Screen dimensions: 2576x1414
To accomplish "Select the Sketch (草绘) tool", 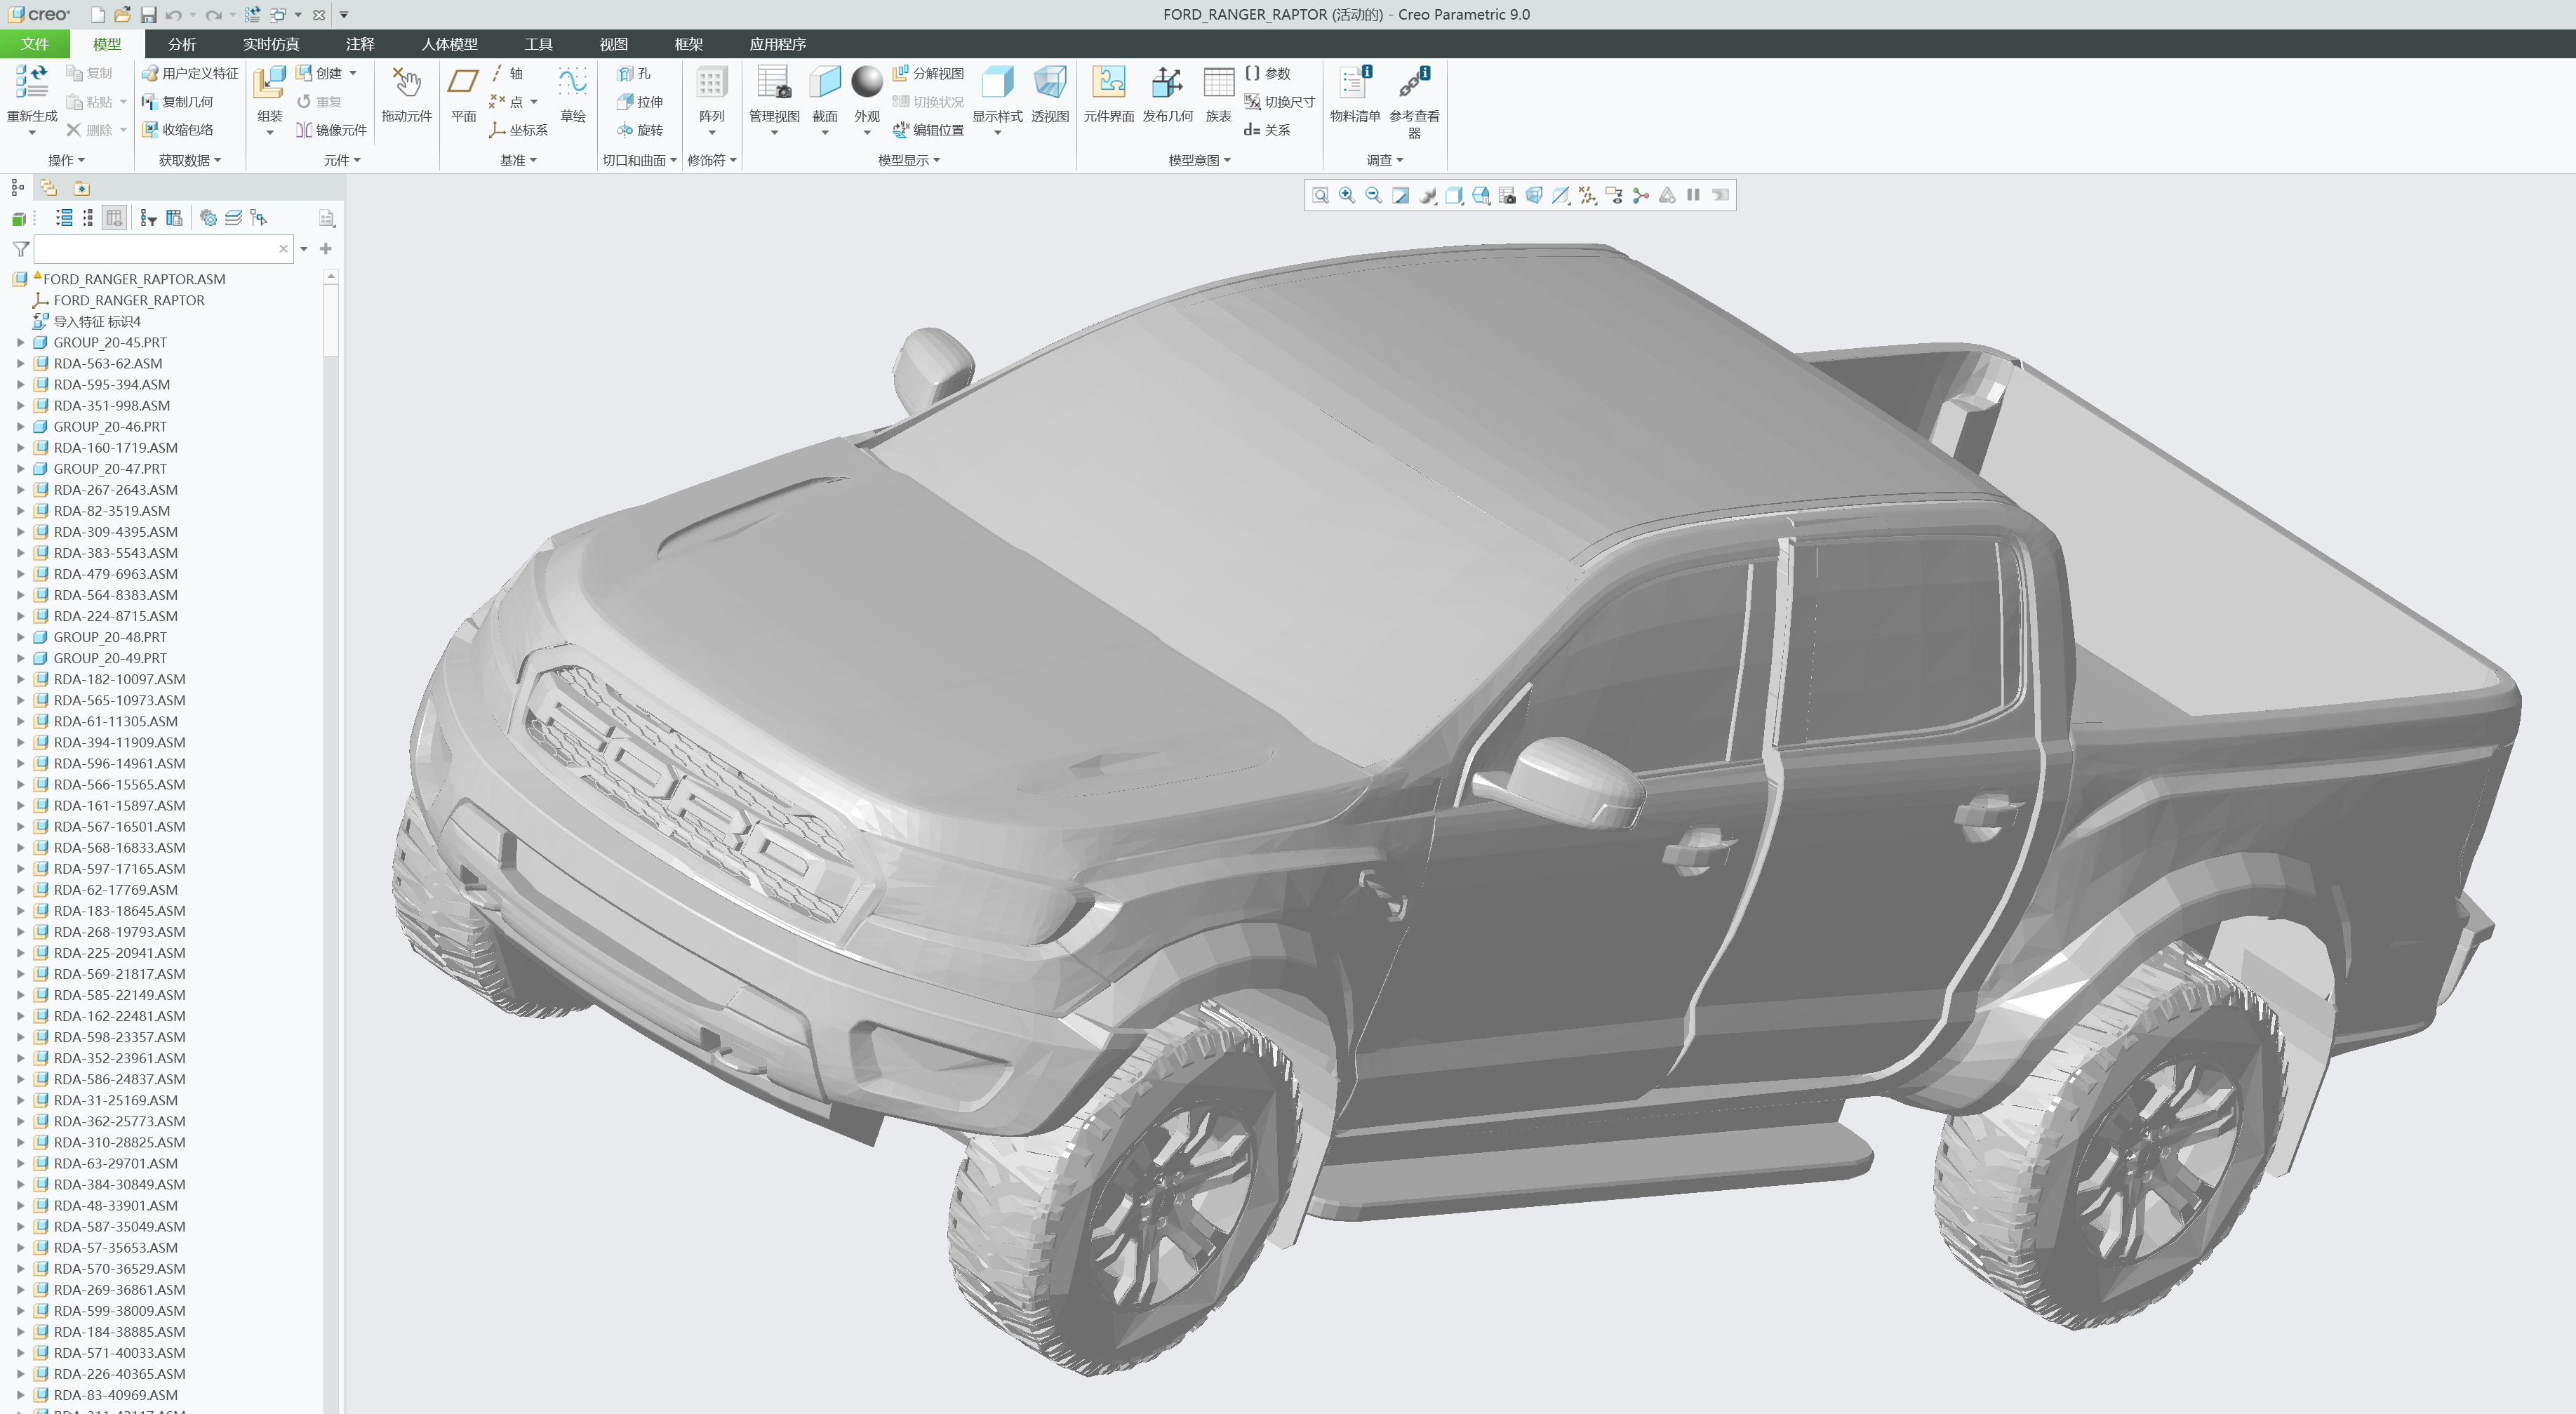I will 572,84.
